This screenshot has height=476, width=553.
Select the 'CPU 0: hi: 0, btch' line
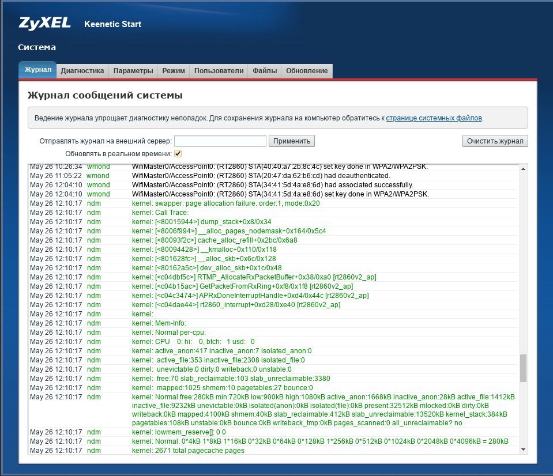[x=273, y=341]
